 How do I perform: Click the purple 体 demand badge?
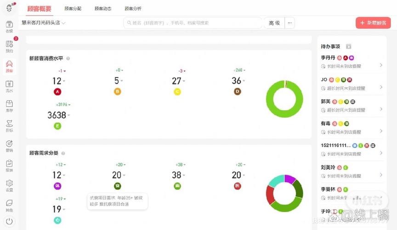[x=57, y=186]
